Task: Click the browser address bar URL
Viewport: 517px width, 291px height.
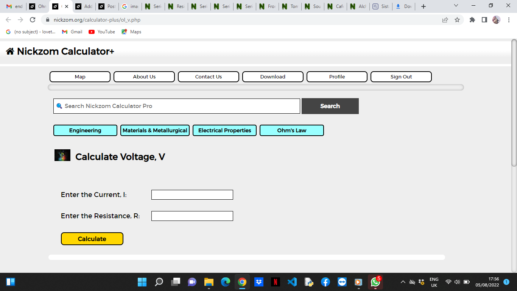Action: tap(97, 20)
